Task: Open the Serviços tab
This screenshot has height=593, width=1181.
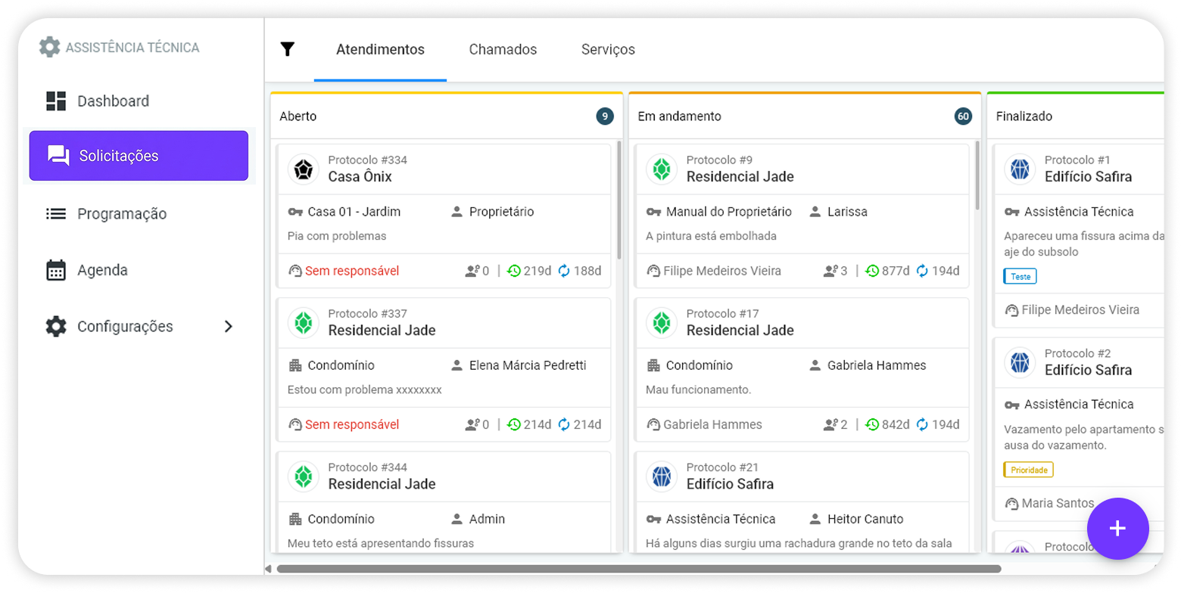Action: [607, 48]
